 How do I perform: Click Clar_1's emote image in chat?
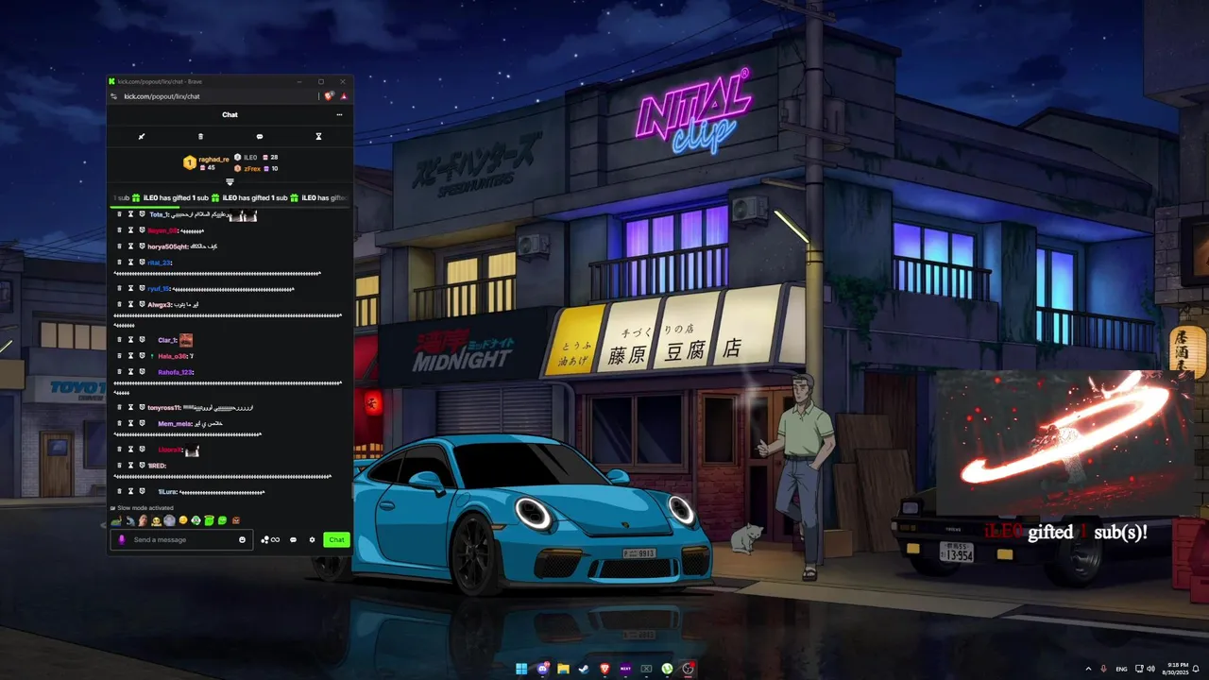(x=186, y=339)
